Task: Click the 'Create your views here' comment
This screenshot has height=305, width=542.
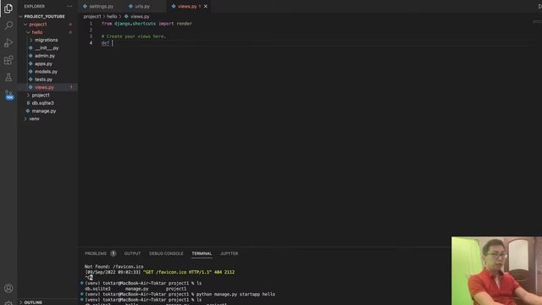Action: (x=134, y=36)
